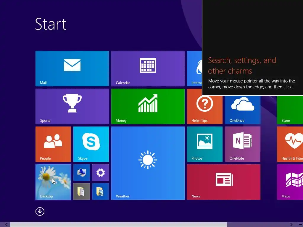This screenshot has height=227, width=303.
Task: Launch the Skype tile
Action: [91, 144]
